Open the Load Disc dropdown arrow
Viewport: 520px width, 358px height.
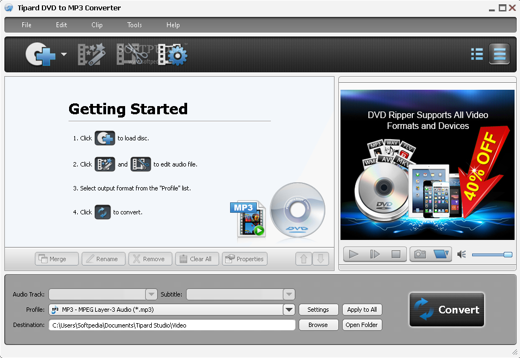tap(64, 54)
